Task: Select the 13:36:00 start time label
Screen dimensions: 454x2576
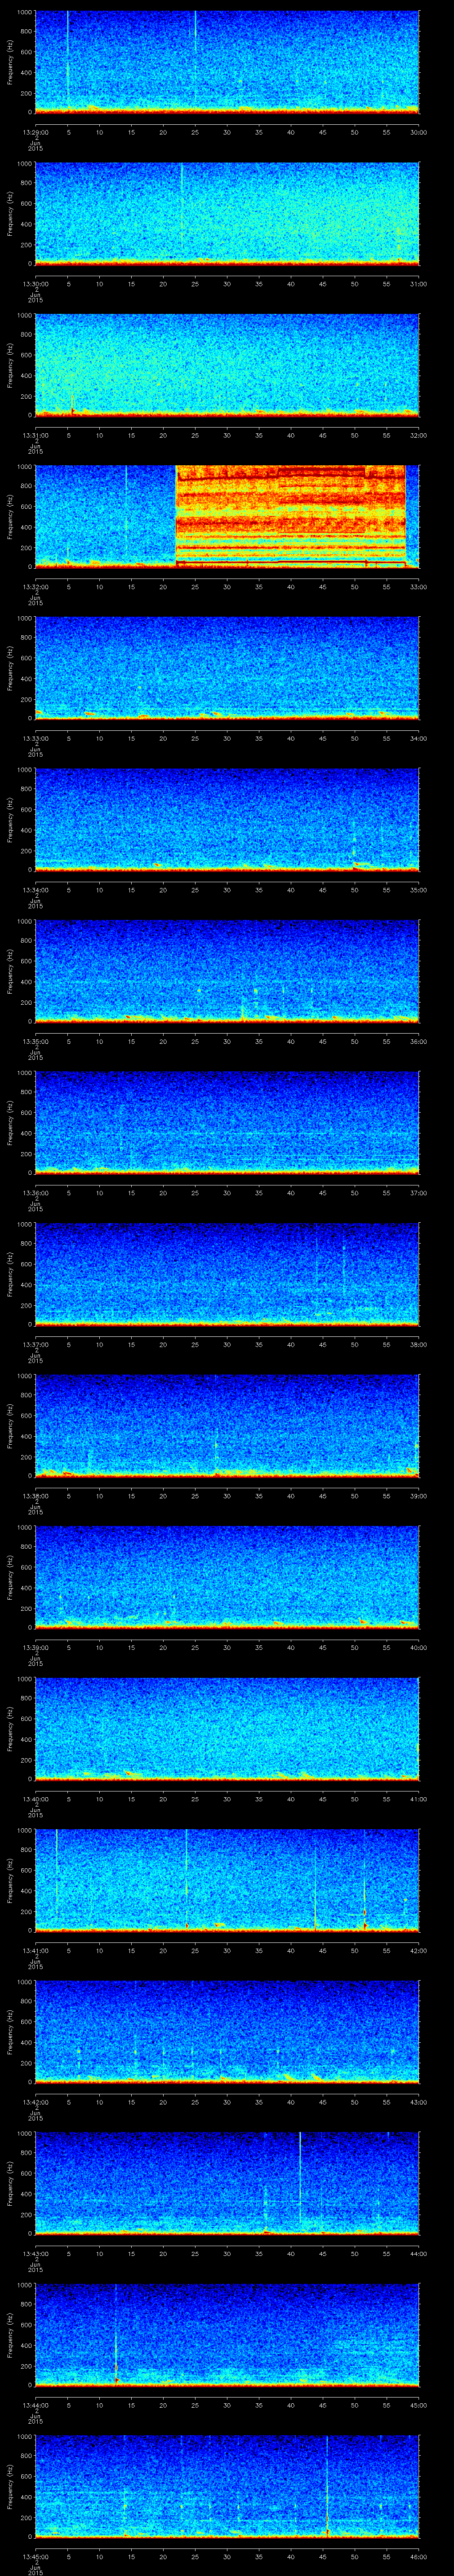Action: click(35, 1193)
